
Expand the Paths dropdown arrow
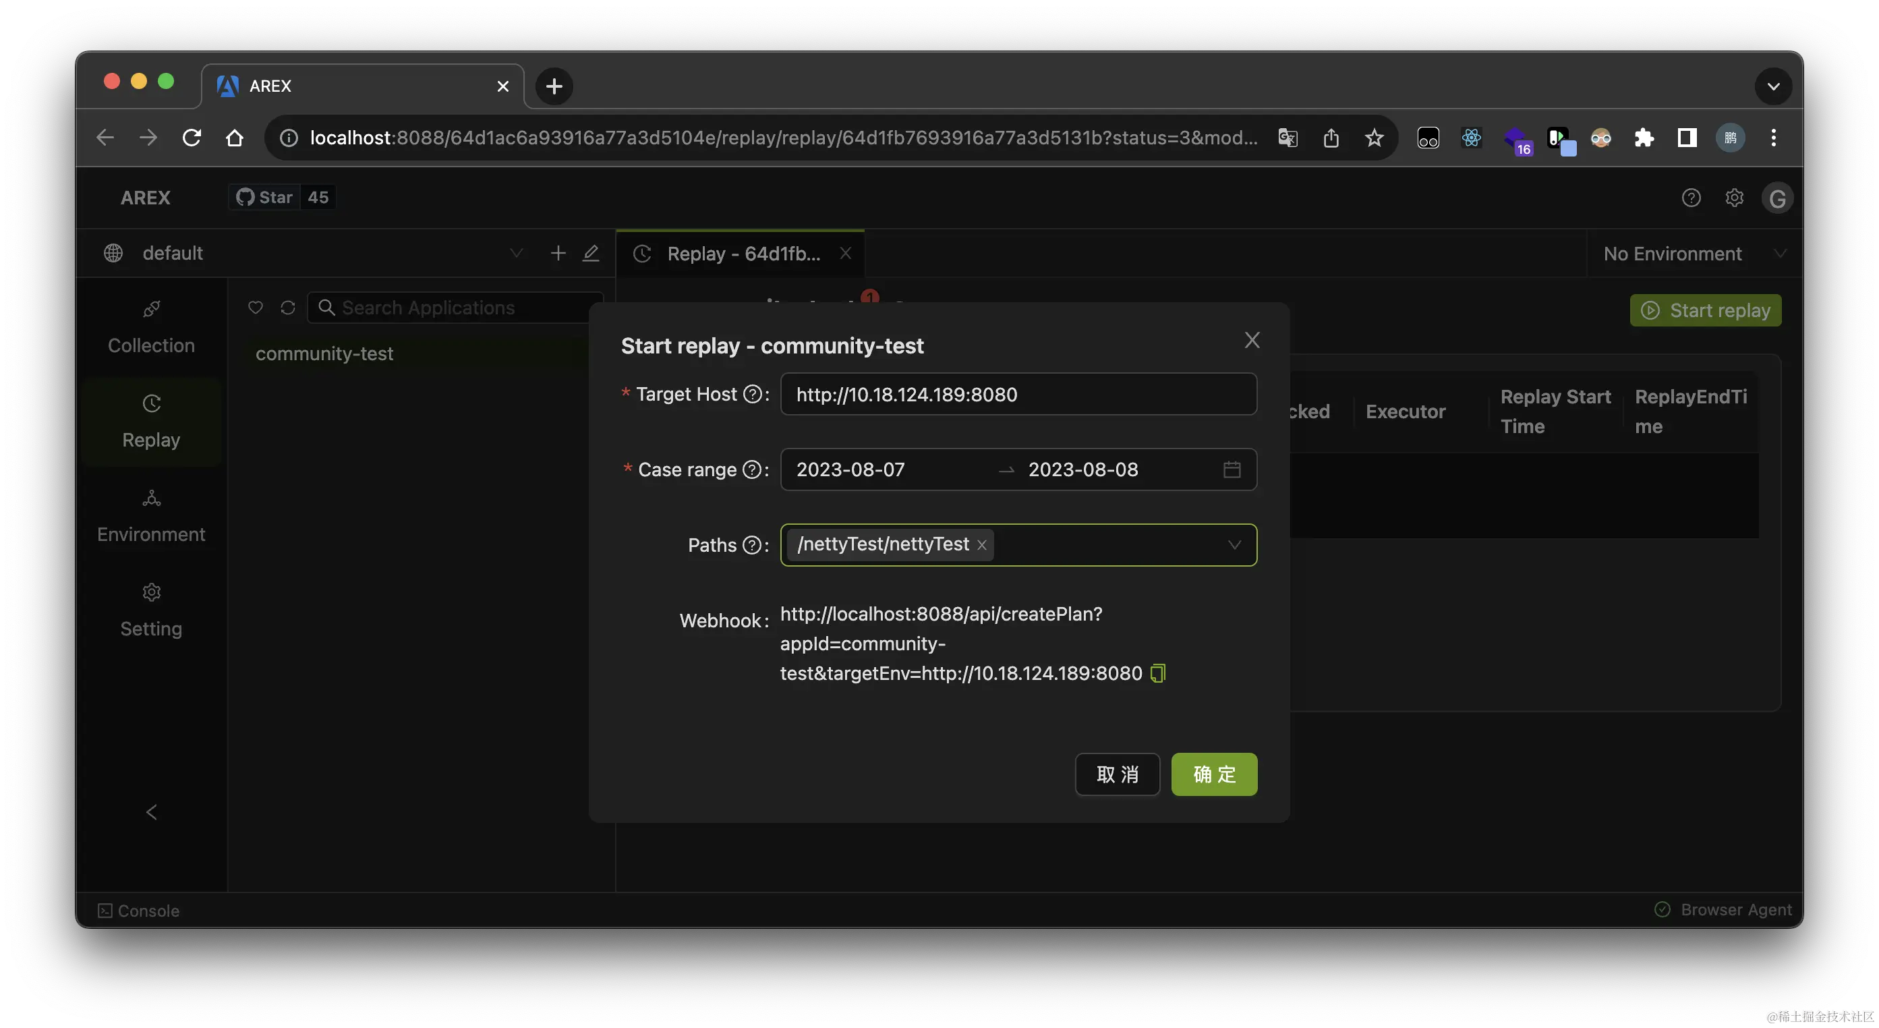1234,545
